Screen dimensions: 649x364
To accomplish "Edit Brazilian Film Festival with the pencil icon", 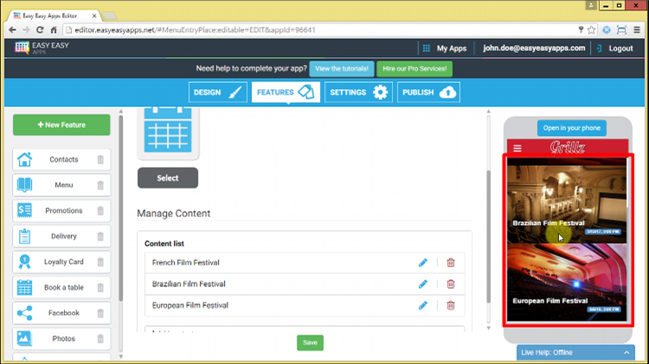I will click(422, 284).
